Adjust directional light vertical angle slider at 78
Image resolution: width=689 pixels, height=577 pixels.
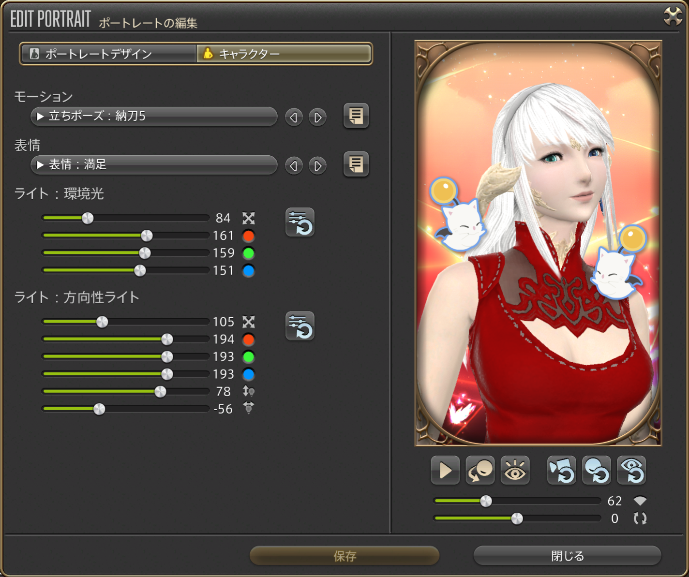pos(126,391)
